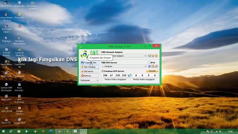238x134 pixels.
Task: Click the Periksa Waktu tanggapan link under 208.67.220.220
Action: pyautogui.click(x=116, y=79)
